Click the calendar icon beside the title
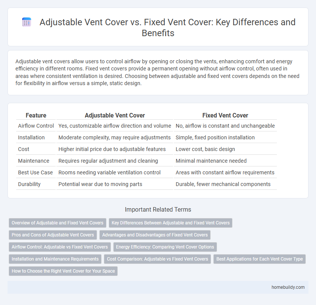 pos(26,22)
